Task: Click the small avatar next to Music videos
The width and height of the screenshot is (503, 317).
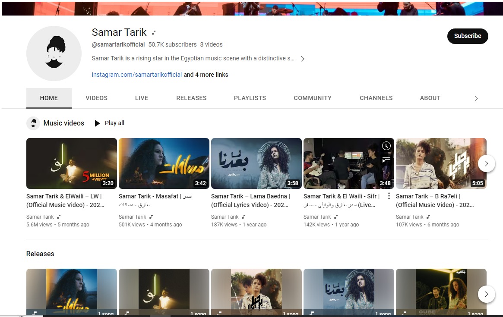Action: click(x=33, y=123)
